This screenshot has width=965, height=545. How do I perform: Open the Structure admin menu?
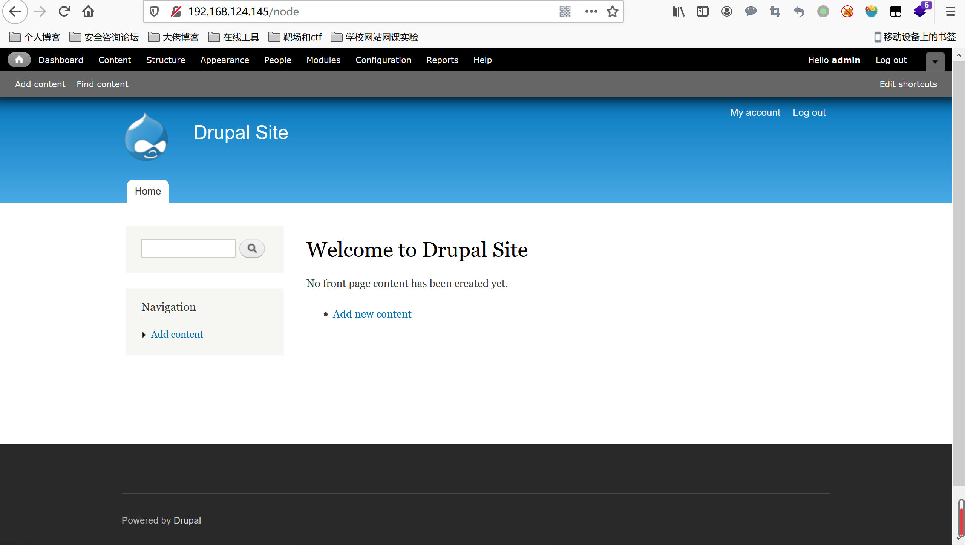tap(165, 60)
